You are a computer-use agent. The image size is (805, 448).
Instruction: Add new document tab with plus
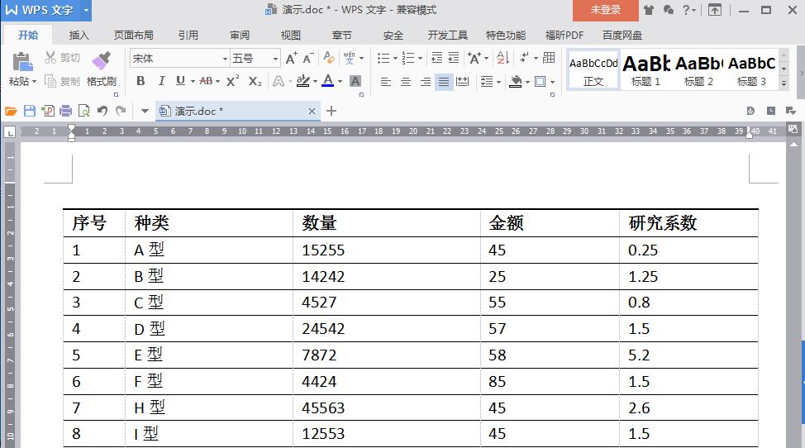pyautogui.click(x=331, y=111)
